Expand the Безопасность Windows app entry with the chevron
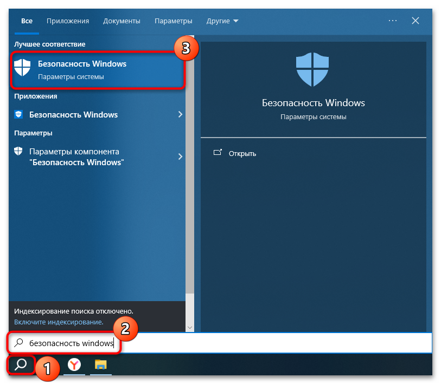 pos(180,114)
